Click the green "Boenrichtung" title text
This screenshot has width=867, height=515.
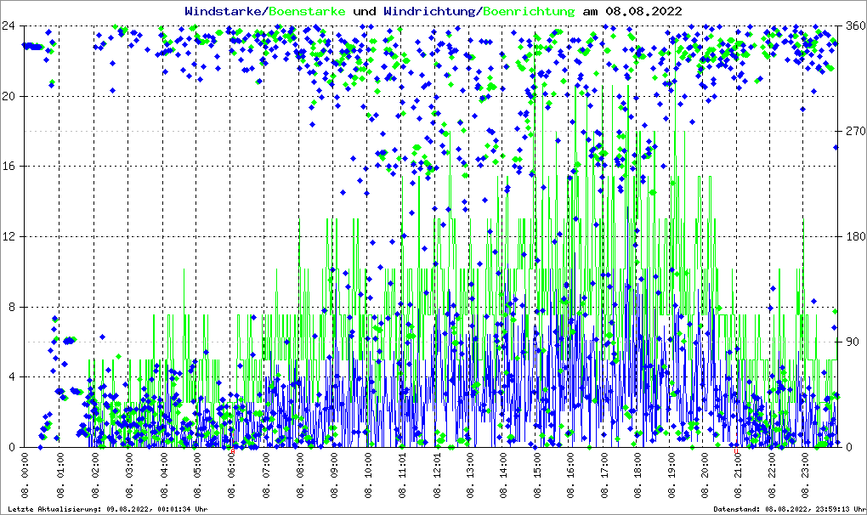coord(530,11)
